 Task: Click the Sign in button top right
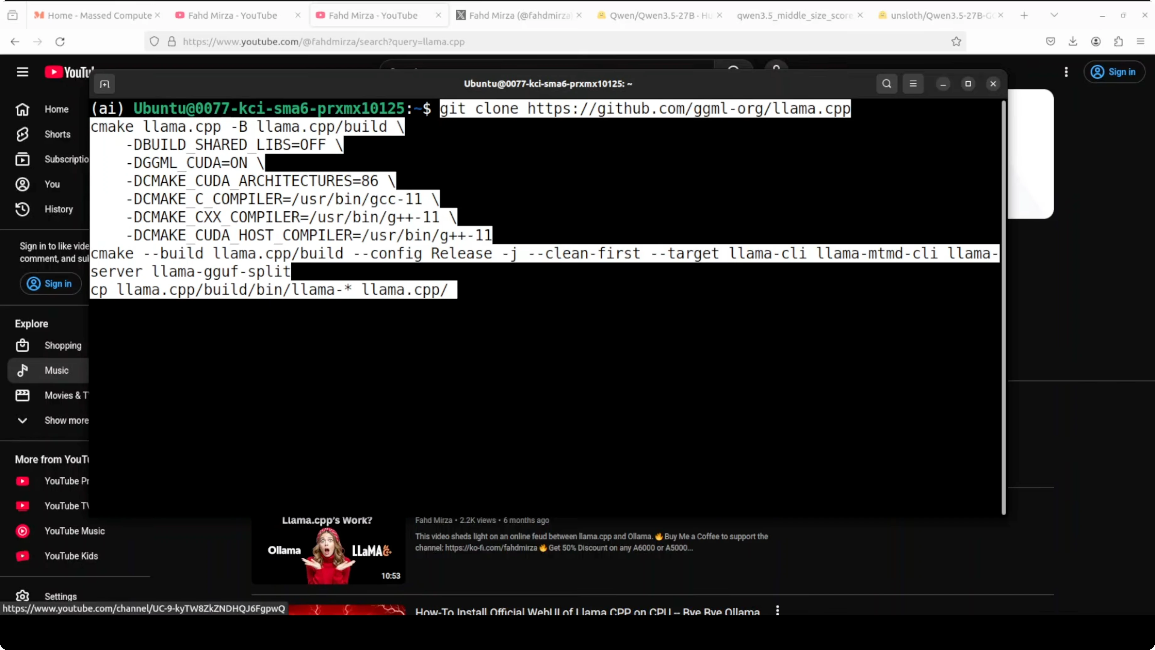pos(1114,72)
